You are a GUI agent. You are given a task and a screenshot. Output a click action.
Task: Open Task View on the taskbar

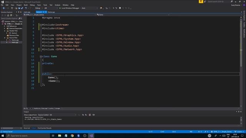click(53, 136)
